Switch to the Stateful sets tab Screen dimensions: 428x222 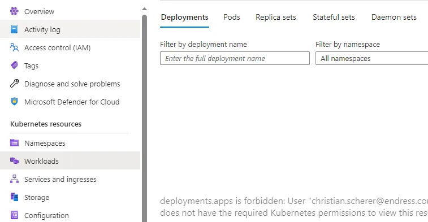[334, 17]
